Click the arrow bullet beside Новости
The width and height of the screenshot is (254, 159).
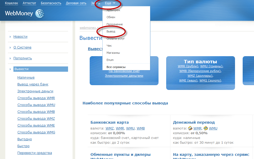click(10, 37)
